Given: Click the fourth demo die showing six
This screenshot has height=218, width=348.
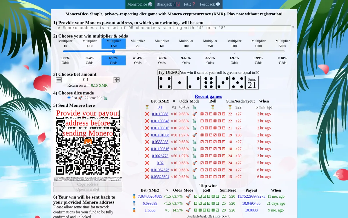Looking at the screenshot, I should 209,83.
